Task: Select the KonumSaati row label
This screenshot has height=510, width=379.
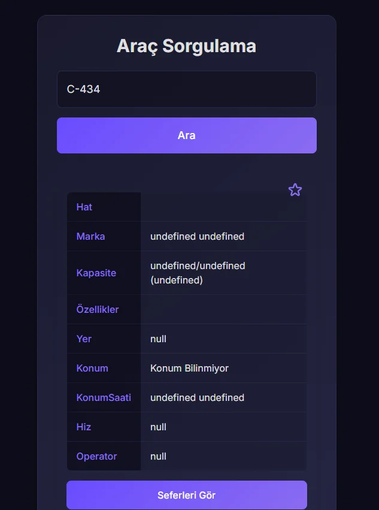Action: coord(104,397)
